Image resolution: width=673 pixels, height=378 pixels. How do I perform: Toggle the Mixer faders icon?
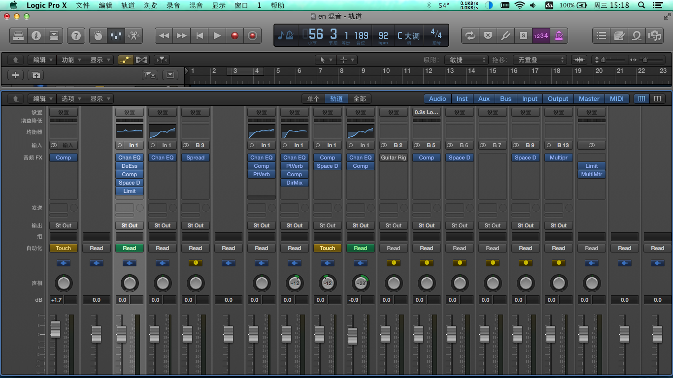point(116,35)
